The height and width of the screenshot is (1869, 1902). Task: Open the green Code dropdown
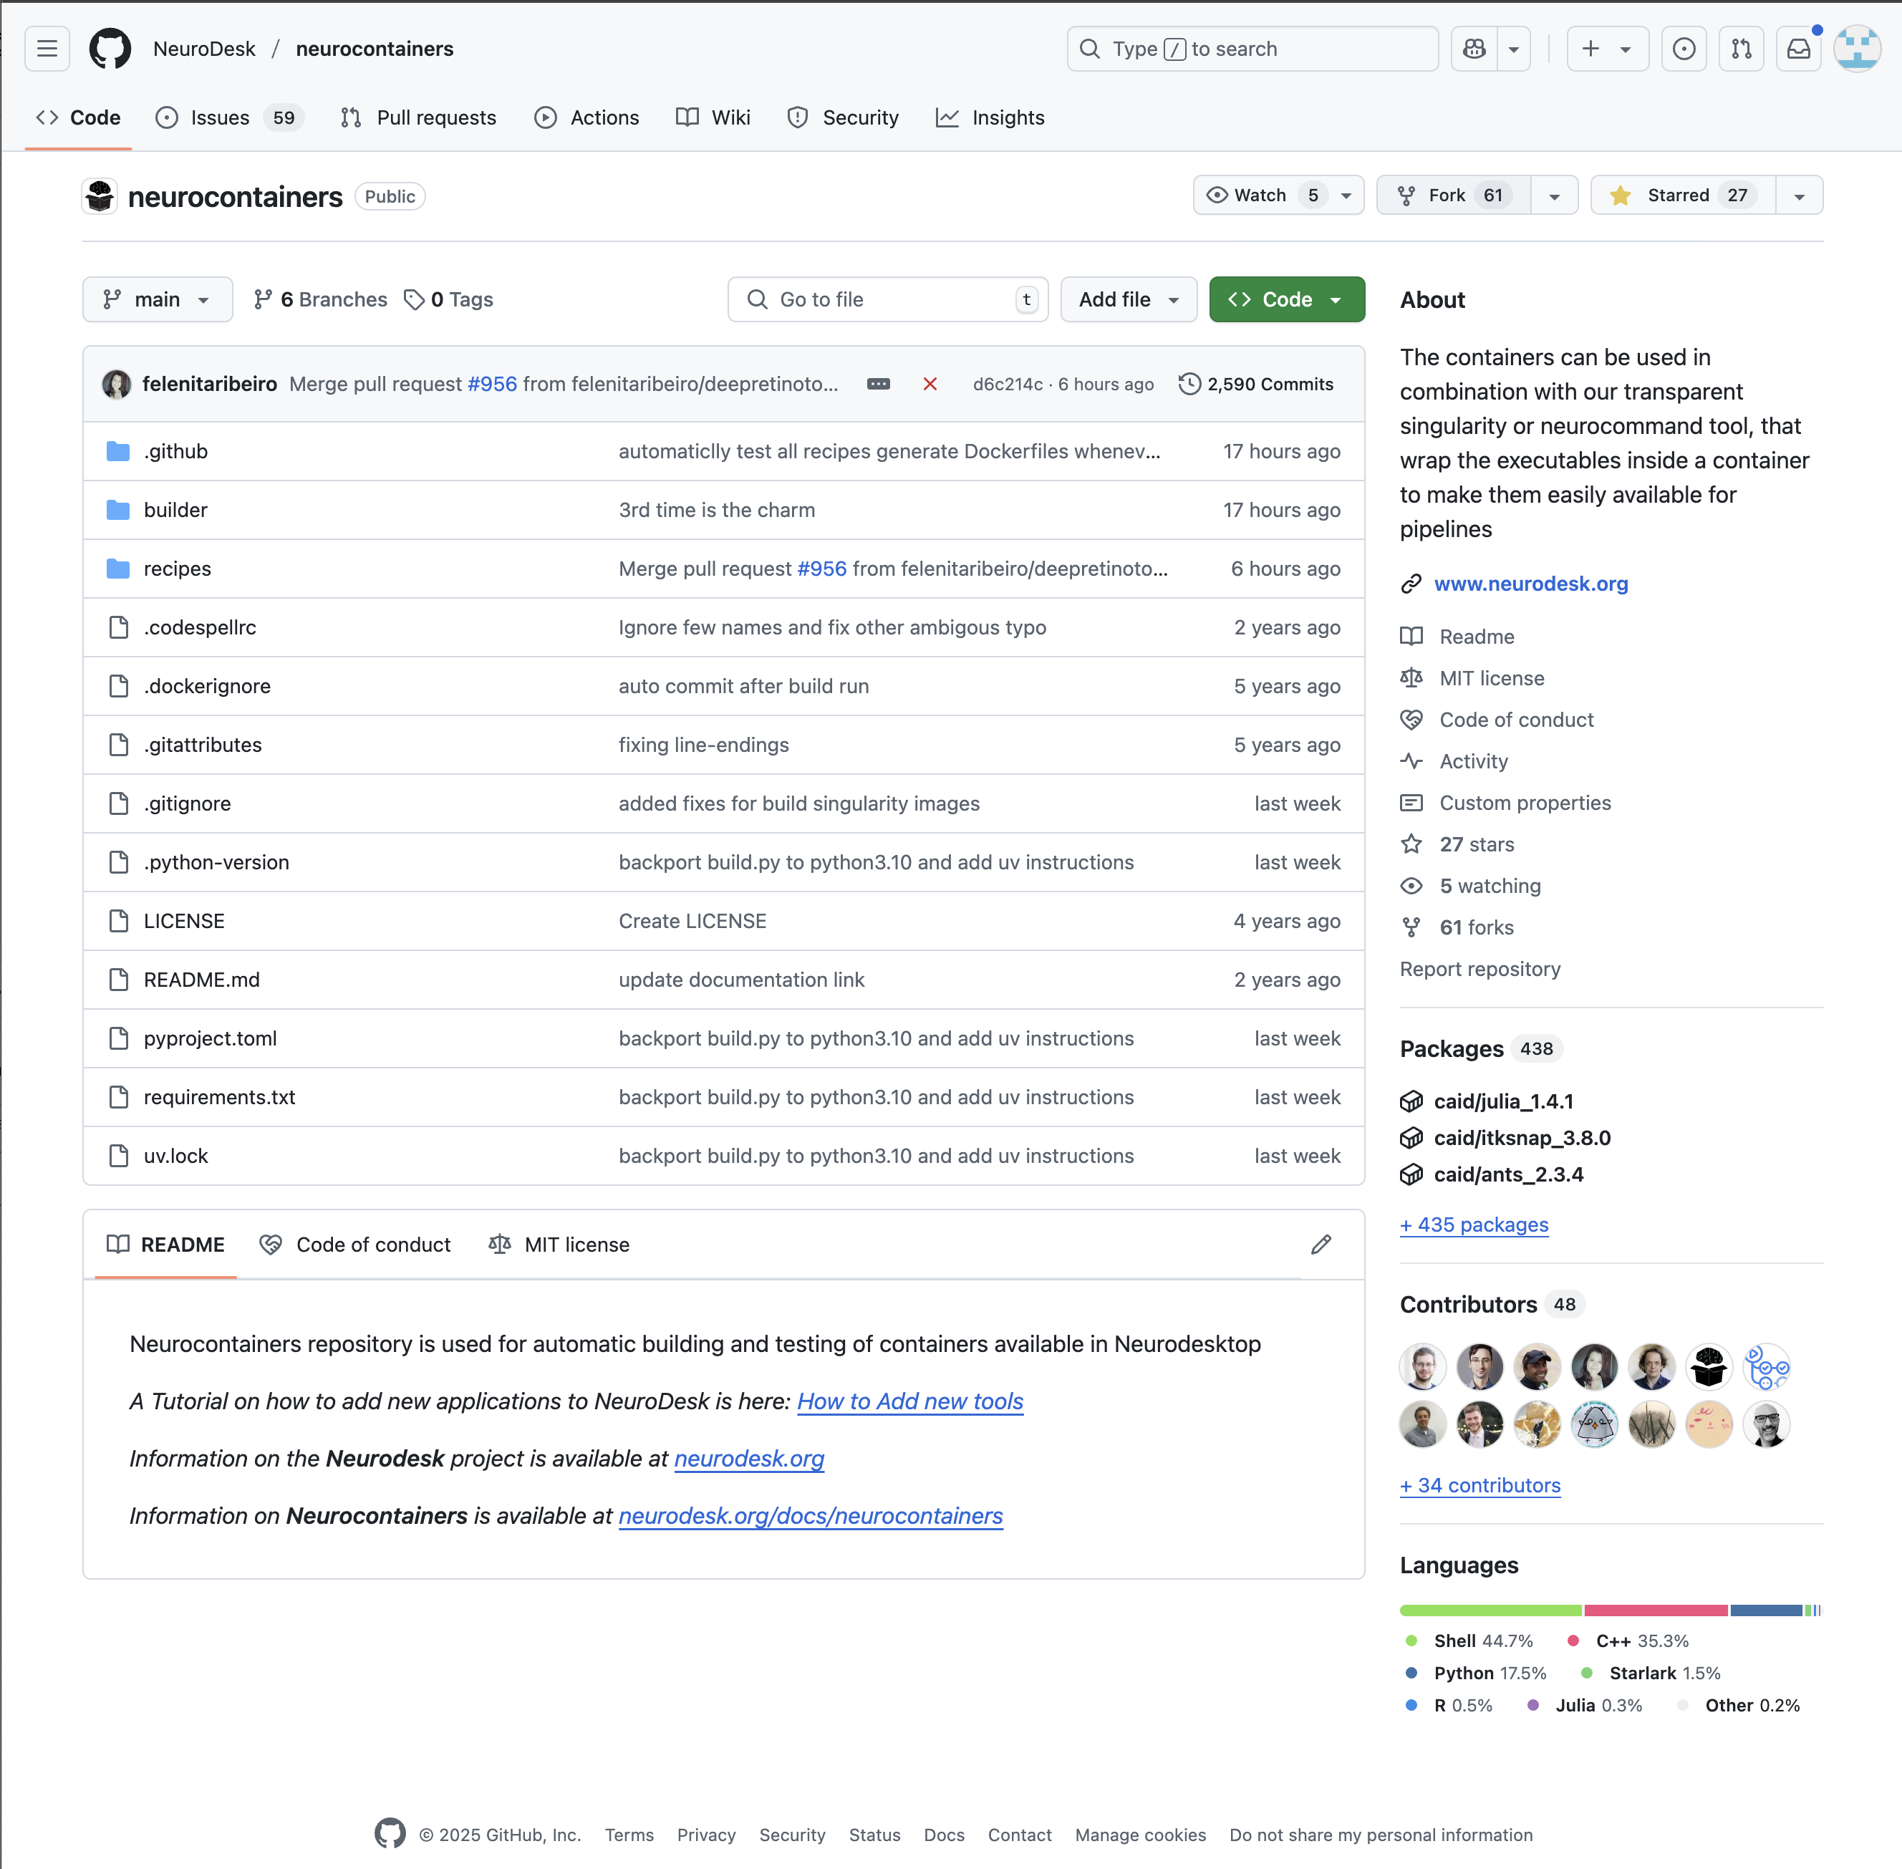click(1285, 299)
